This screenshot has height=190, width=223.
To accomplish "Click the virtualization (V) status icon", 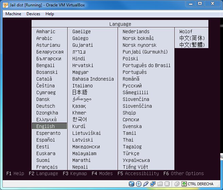I will point(167,184).
